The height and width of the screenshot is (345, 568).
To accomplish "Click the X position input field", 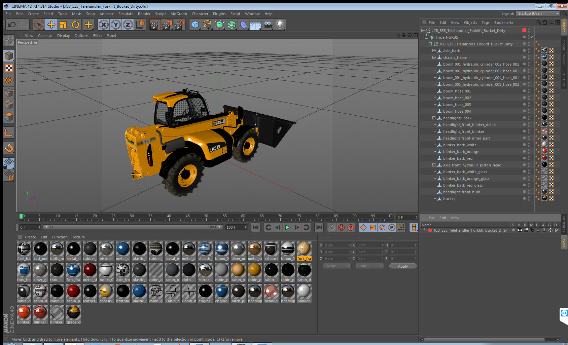I will [338, 245].
